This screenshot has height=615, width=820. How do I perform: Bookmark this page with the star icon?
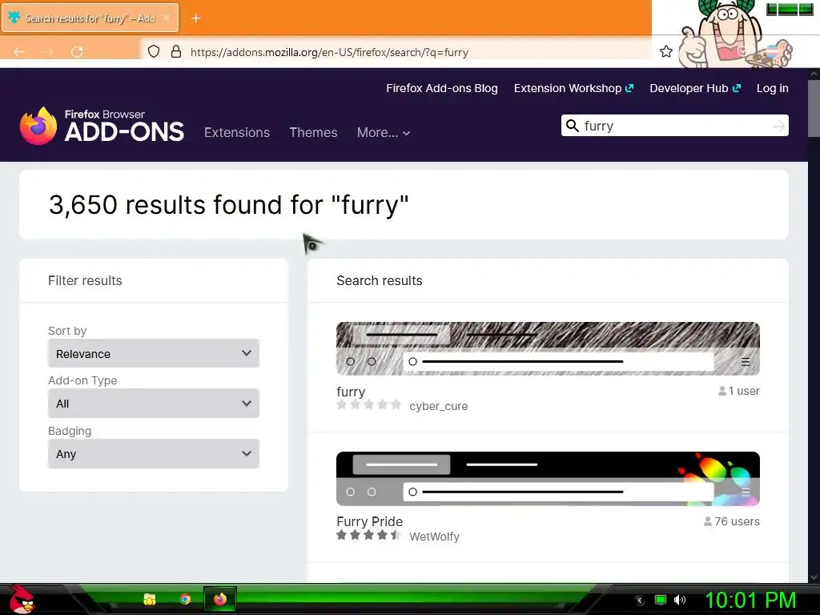click(x=665, y=51)
